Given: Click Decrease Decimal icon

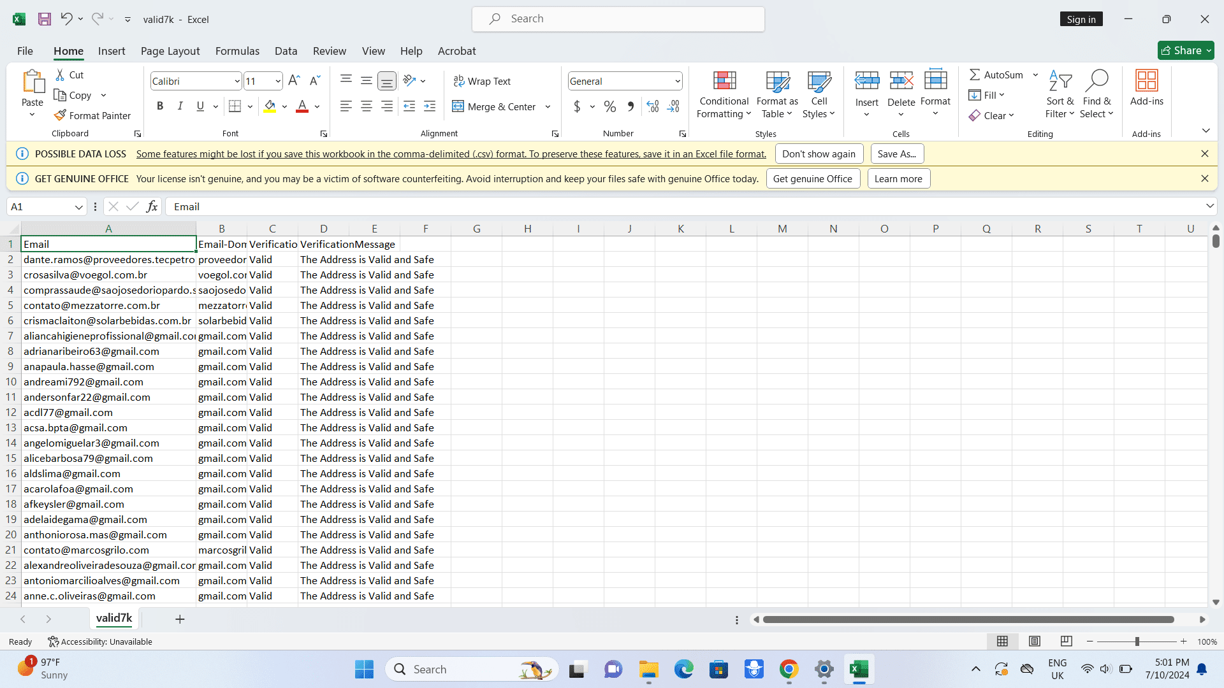Looking at the screenshot, I should [x=673, y=106].
